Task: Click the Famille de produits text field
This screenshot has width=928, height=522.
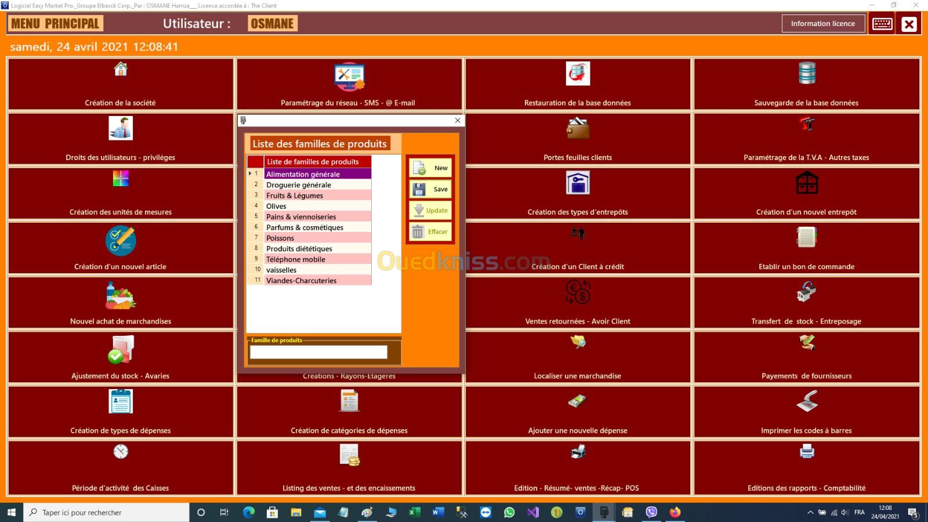Action: pos(318,352)
